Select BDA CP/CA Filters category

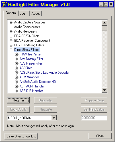(27, 36)
